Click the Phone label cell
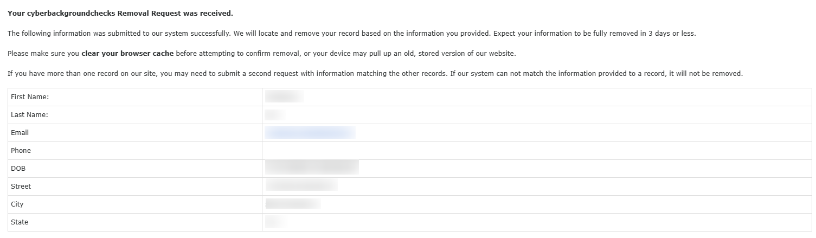The height and width of the screenshot is (238, 816). coord(135,151)
